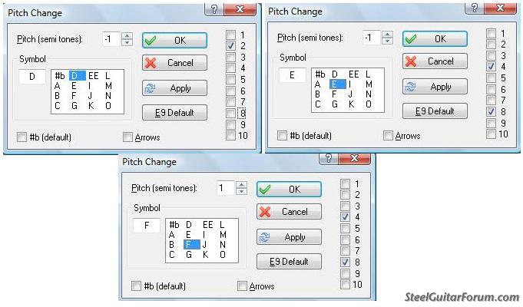Increase pitch semitones with the up arrow in the top-left dialog
The image size is (523, 307).
coord(127,36)
